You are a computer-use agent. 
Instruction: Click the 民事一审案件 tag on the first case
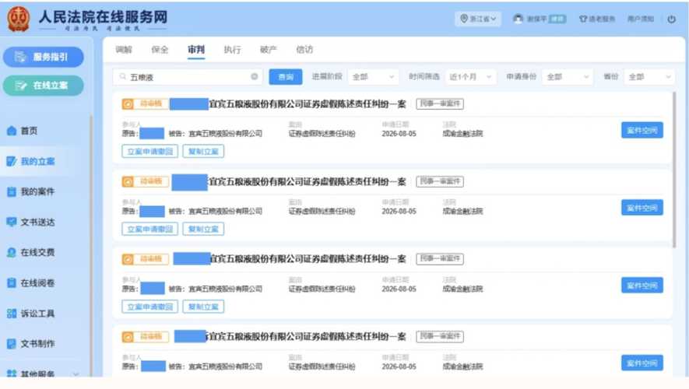point(440,103)
